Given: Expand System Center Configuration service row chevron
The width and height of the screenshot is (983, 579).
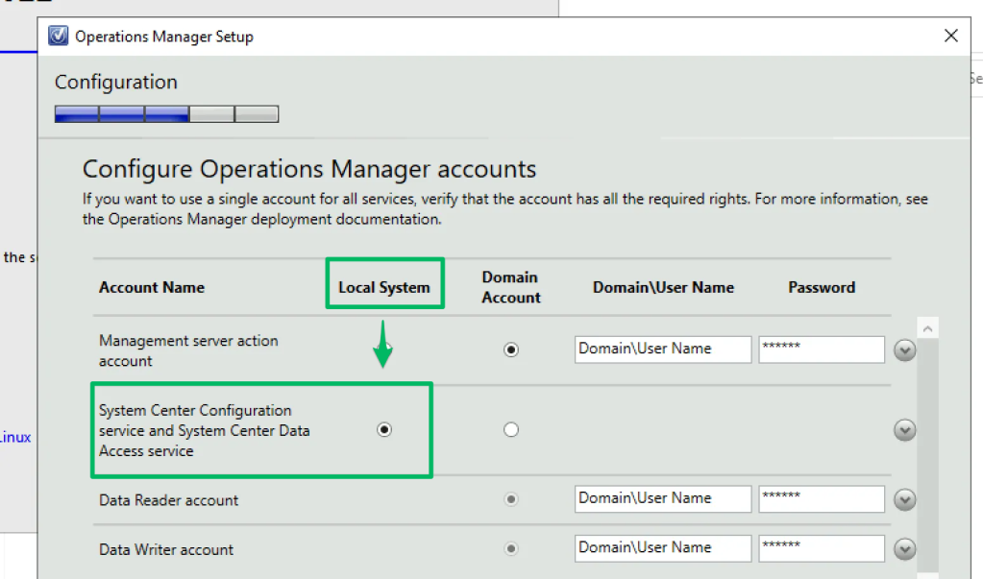Looking at the screenshot, I should [x=904, y=430].
